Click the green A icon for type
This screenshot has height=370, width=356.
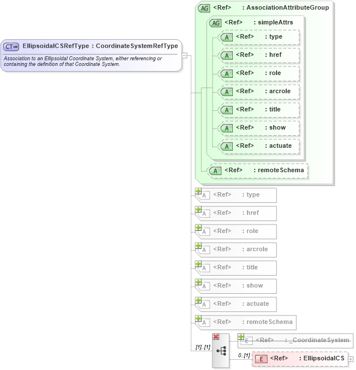pos(227,38)
